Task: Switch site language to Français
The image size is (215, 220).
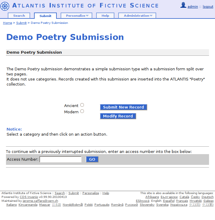Action: (x=182, y=201)
